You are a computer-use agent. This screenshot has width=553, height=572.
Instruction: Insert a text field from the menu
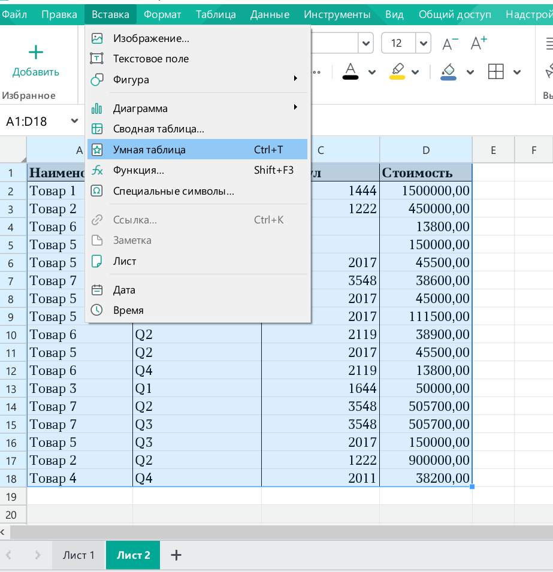click(151, 59)
